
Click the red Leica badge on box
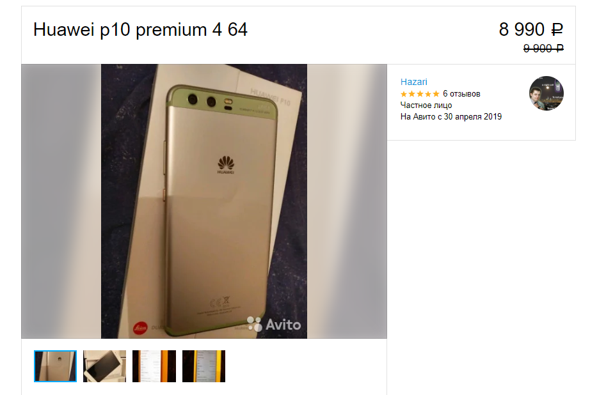point(140,328)
